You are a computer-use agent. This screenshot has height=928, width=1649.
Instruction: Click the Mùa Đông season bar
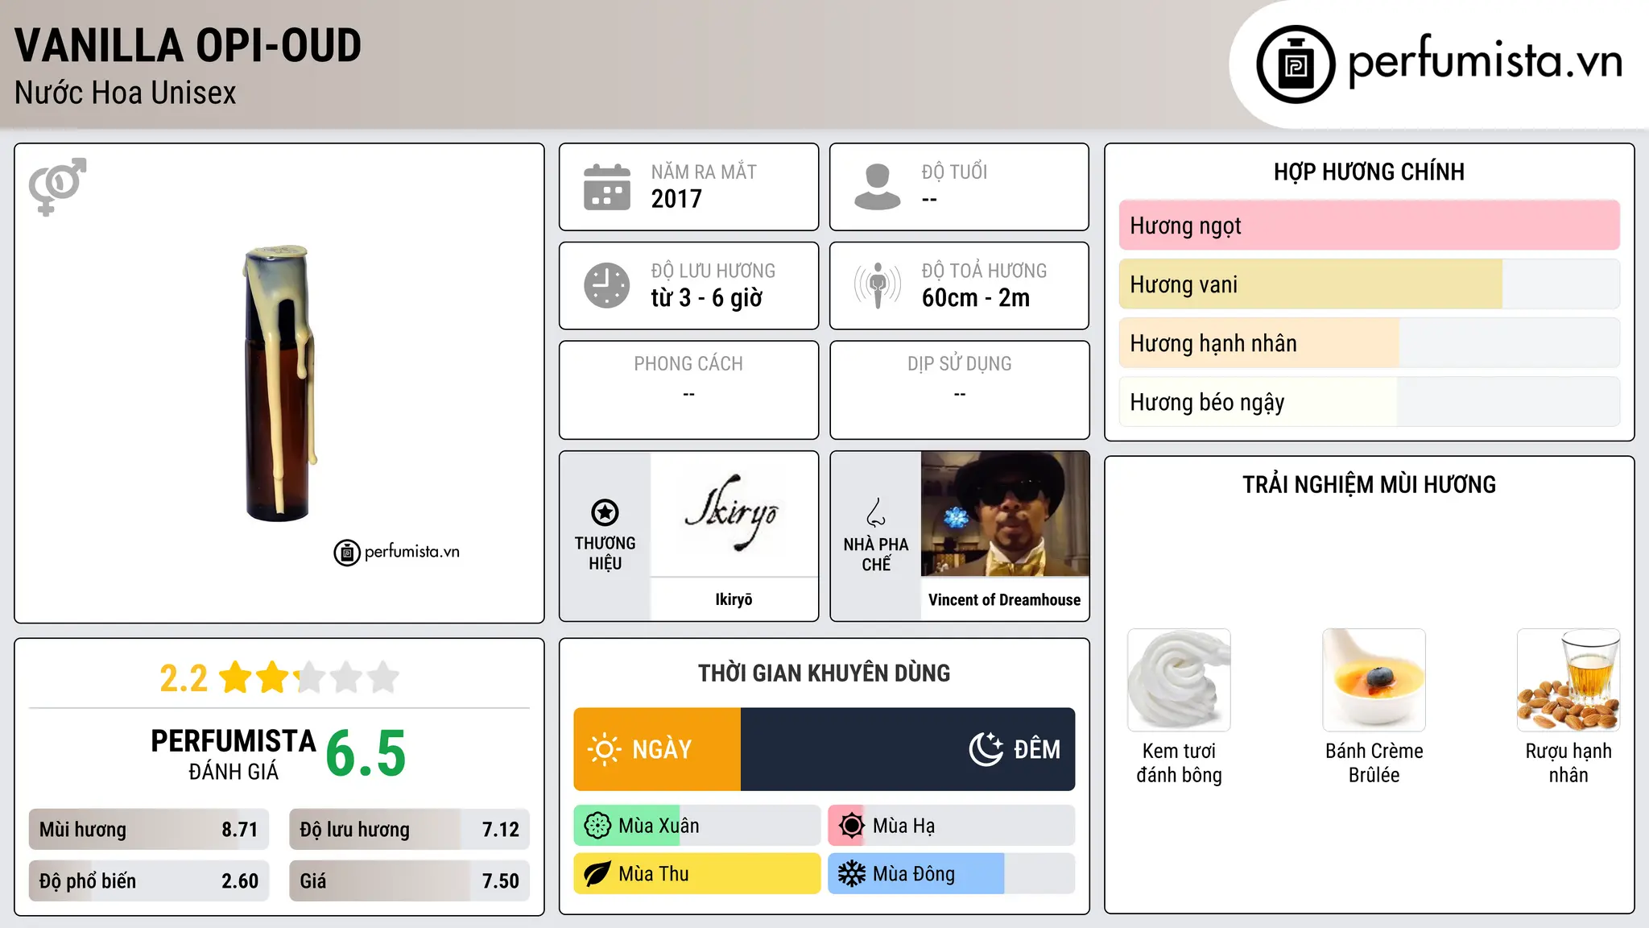[x=952, y=874]
